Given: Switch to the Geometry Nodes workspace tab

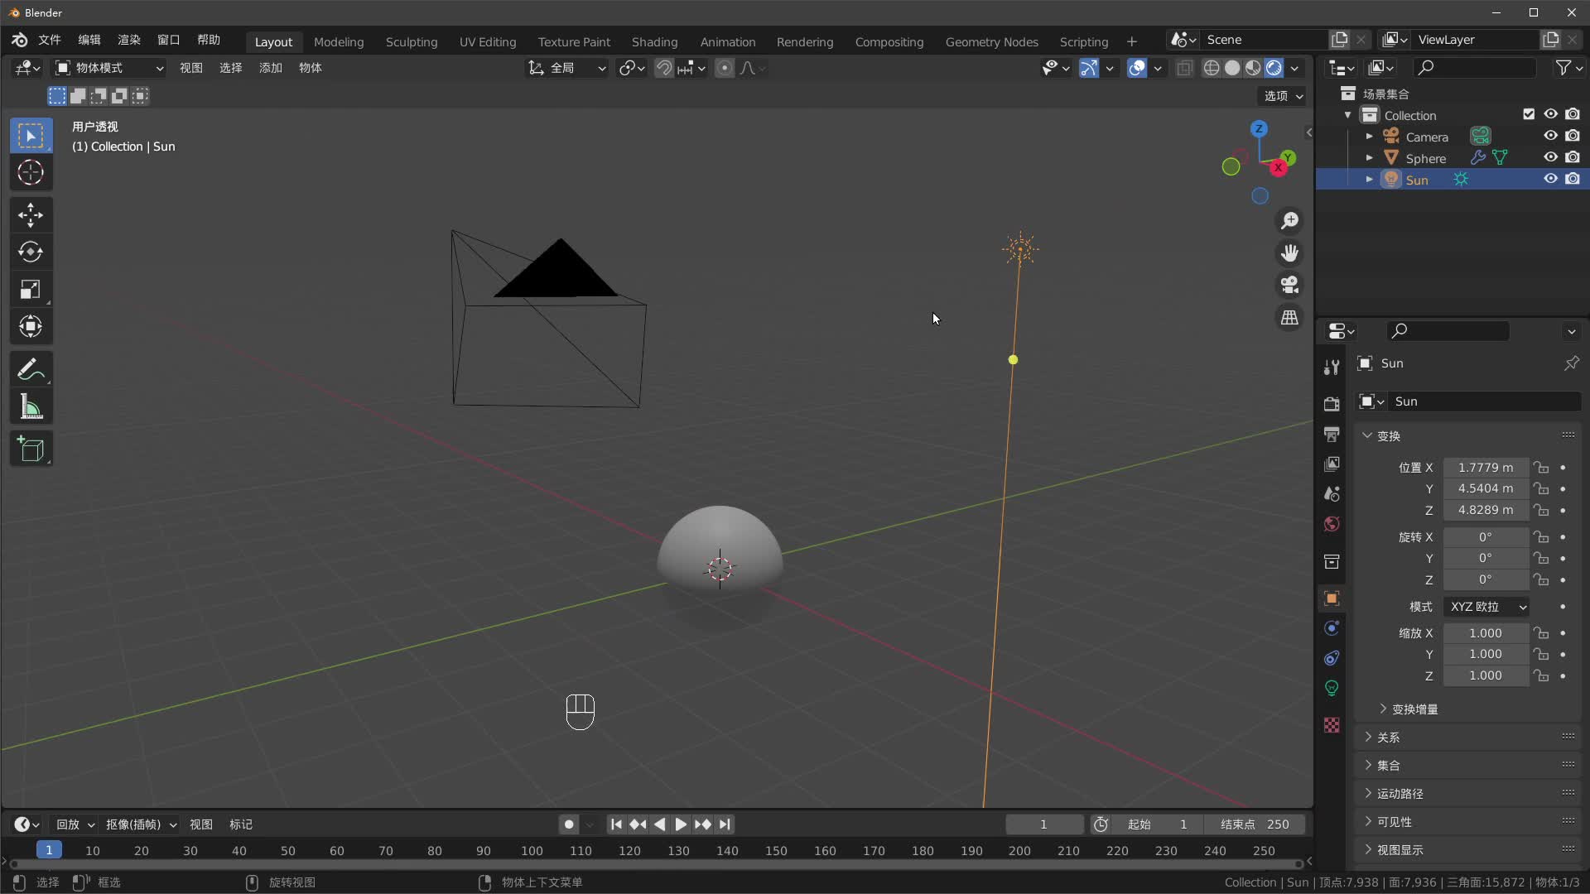Looking at the screenshot, I should 991,41.
